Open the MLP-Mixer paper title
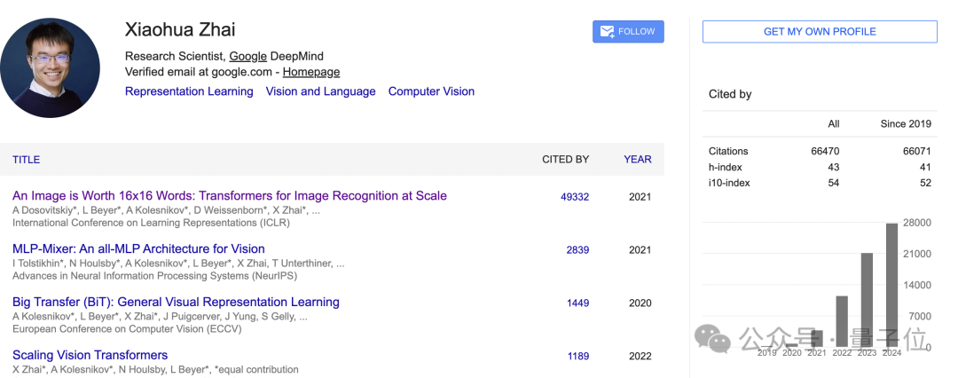This screenshot has height=378, width=958. [x=138, y=249]
